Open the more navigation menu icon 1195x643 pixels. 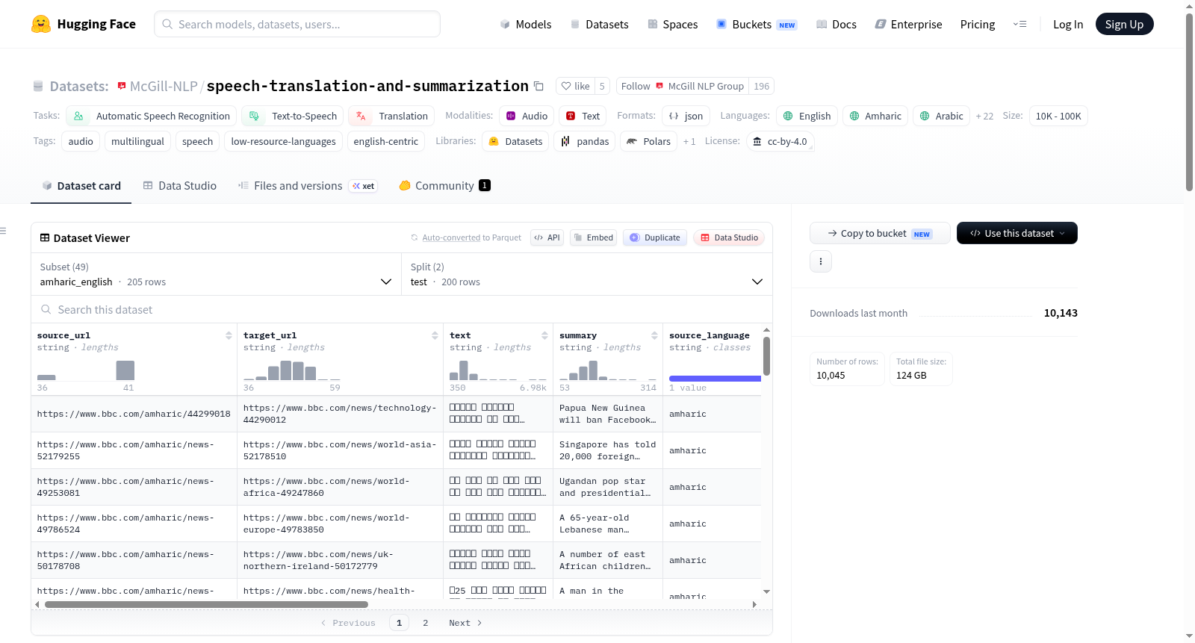[1019, 24]
